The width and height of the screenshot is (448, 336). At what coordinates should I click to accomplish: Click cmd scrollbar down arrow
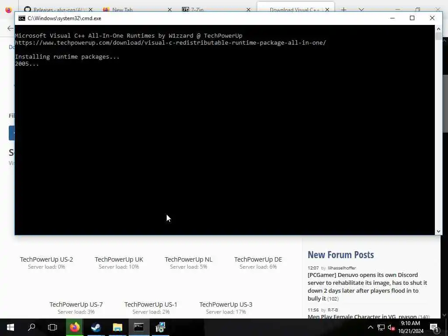tap(438, 231)
